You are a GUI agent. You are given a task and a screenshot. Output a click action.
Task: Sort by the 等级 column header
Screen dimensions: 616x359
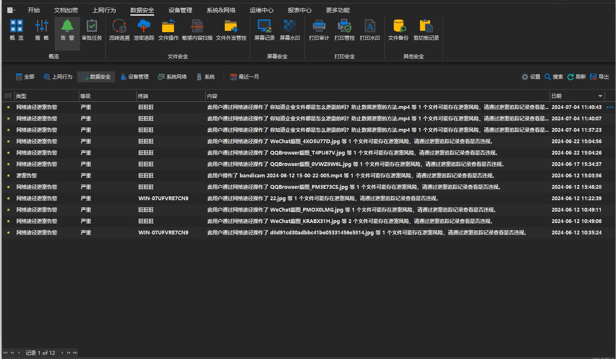coord(108,96)
